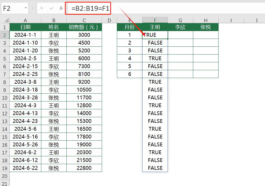Click the sales value 22800

tap(84, 168)
